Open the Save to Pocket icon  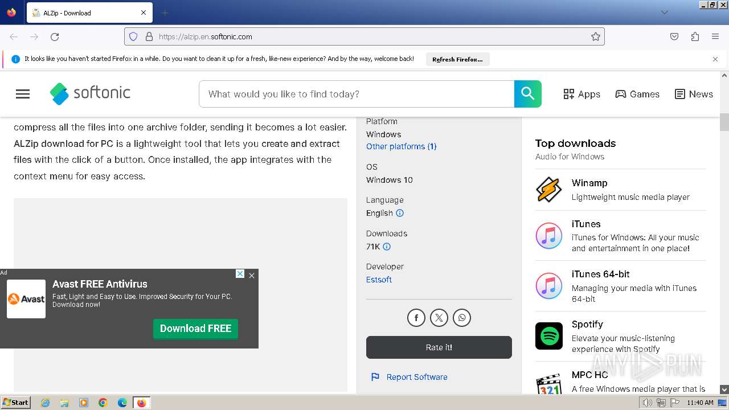(x=674, y=36)
